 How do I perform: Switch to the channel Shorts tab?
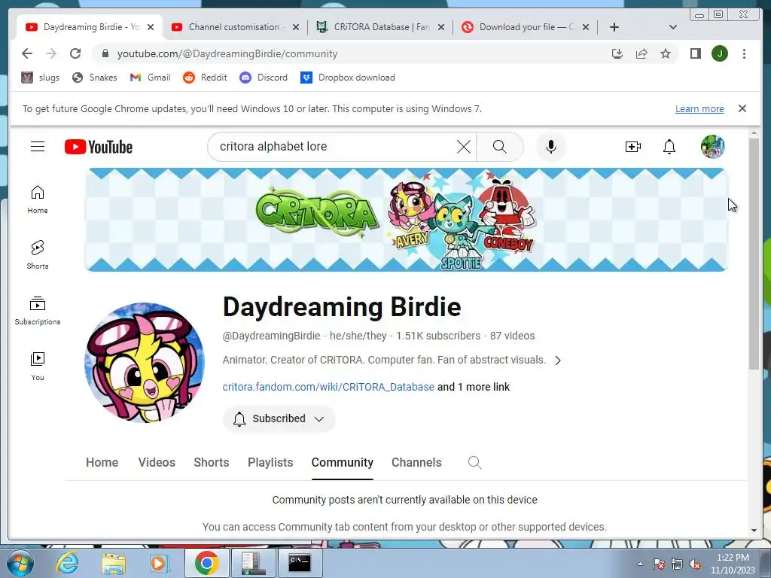pyautogui.click(x=212, y=463)
